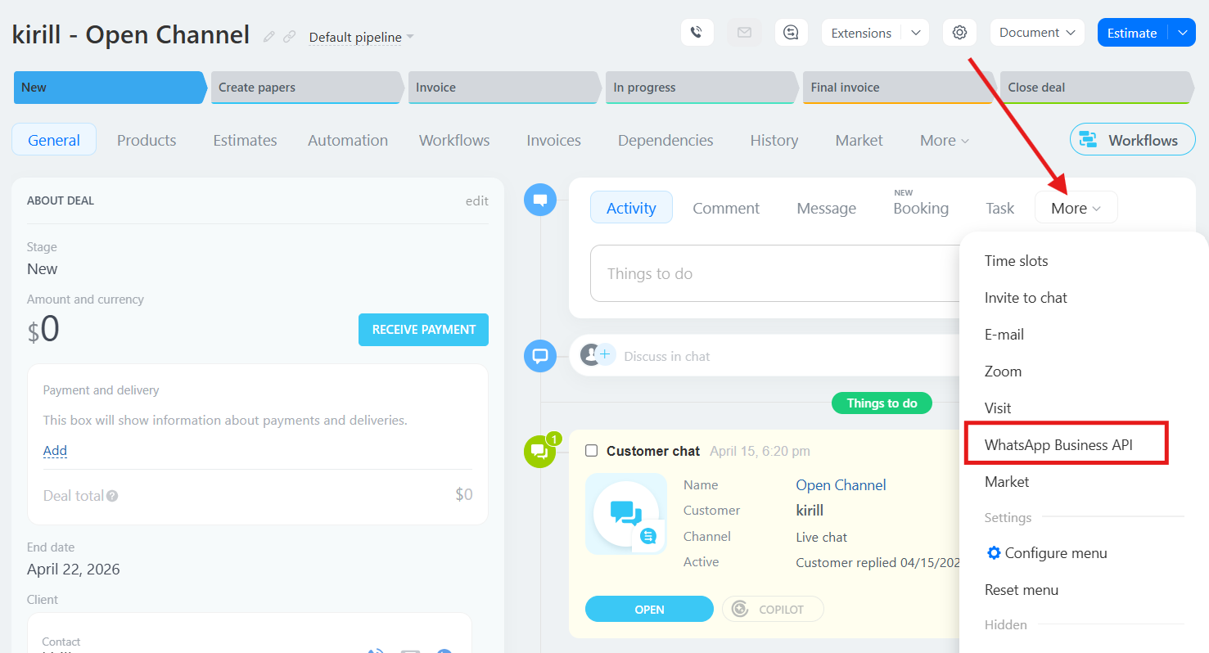
Task: Open the Document dropdown
Action: pos(1036,33)
